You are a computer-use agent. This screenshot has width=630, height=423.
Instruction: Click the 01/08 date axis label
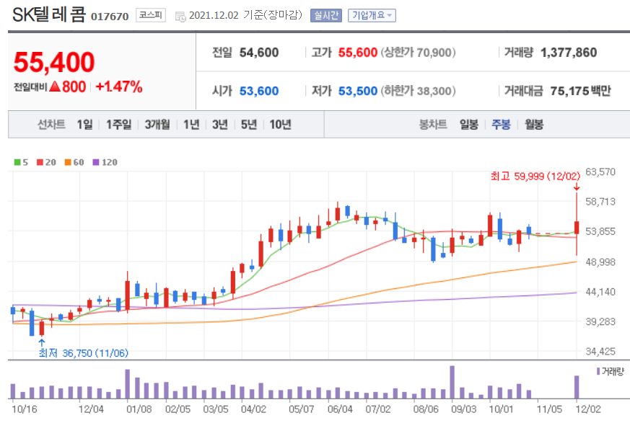(139, 409)
